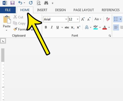Image resolution: width=123 pixels, height=101 pixels.
Task: Toggle Superscript formatting
Action: click(x=79, y=27)
